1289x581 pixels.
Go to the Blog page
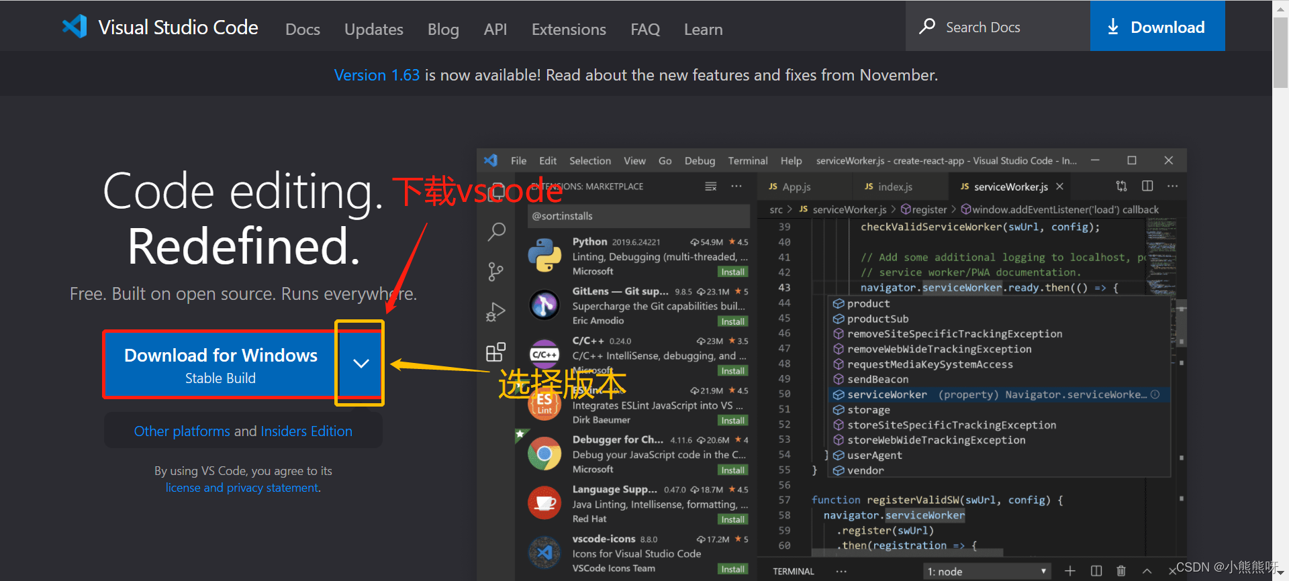(443, 30)
